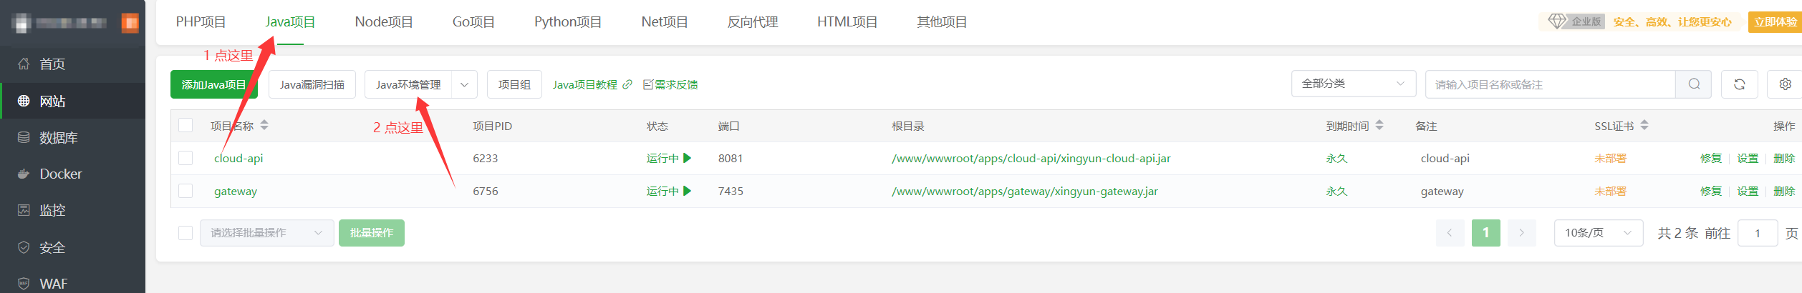Screen dimensions: 1802x293
Task: Switch to the Python项目 tab
Action: [x=567, y=22]
